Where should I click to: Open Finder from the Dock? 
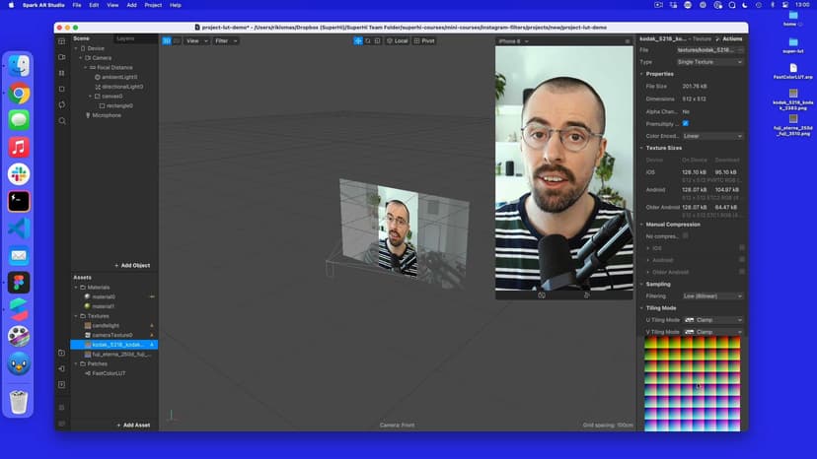click(x=19, y=66)
